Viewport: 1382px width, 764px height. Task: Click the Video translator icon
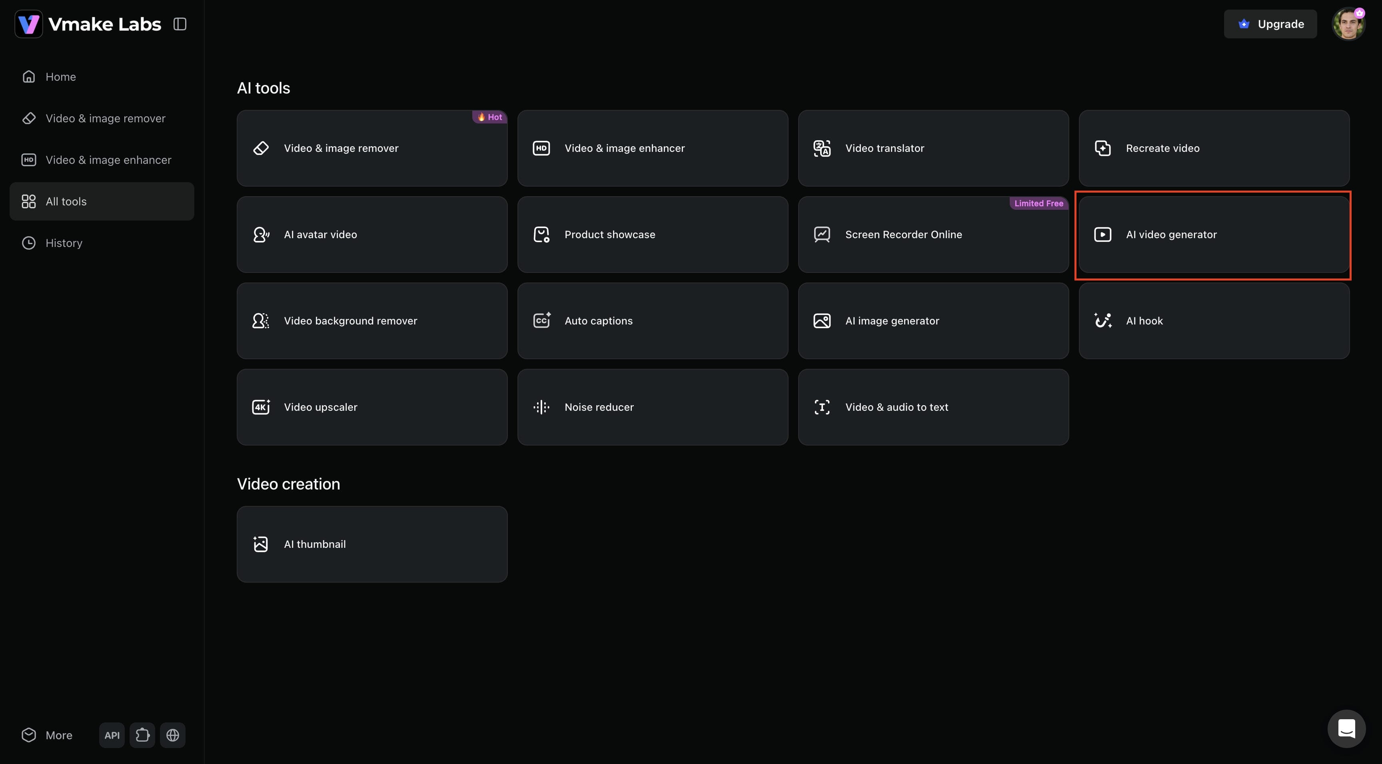point(822,148)
